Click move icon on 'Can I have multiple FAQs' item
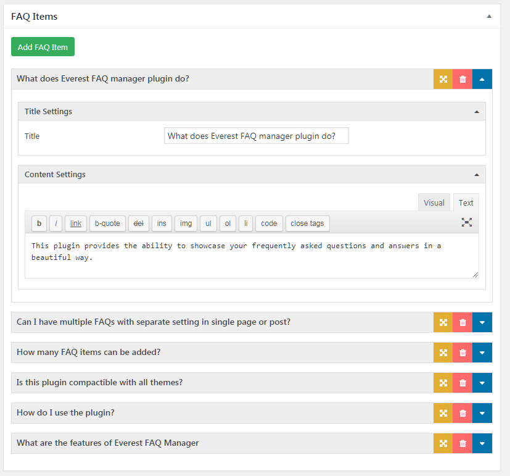The height and width of the screenshot is (476, 510). click(x=443, y=322)
